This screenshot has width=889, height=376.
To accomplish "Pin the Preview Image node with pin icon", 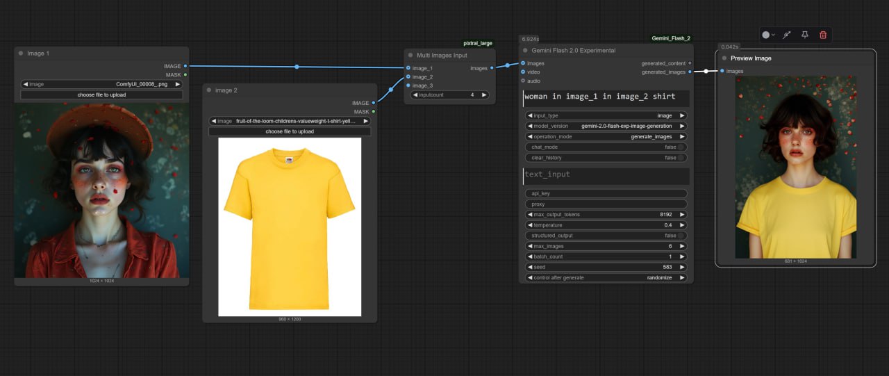I will pyautogui.click(x=805, y=35).
